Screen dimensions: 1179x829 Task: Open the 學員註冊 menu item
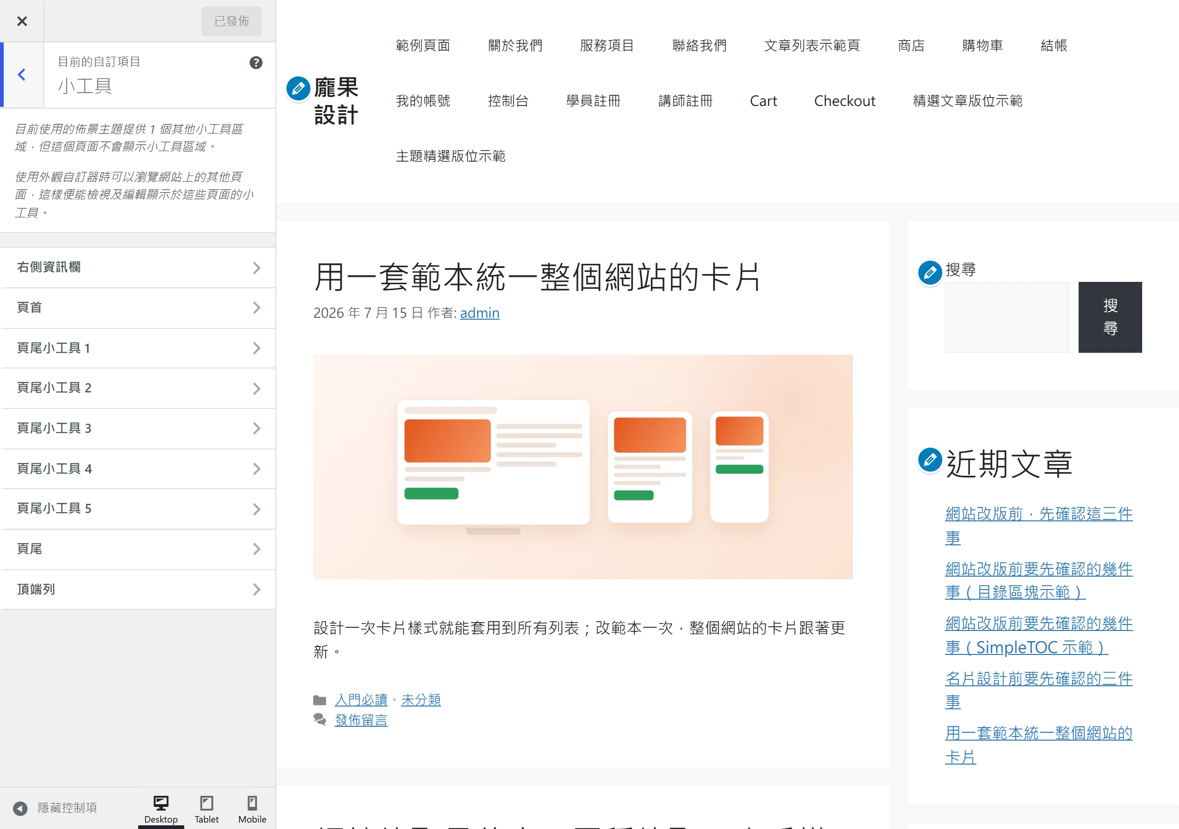pos(593,101)
